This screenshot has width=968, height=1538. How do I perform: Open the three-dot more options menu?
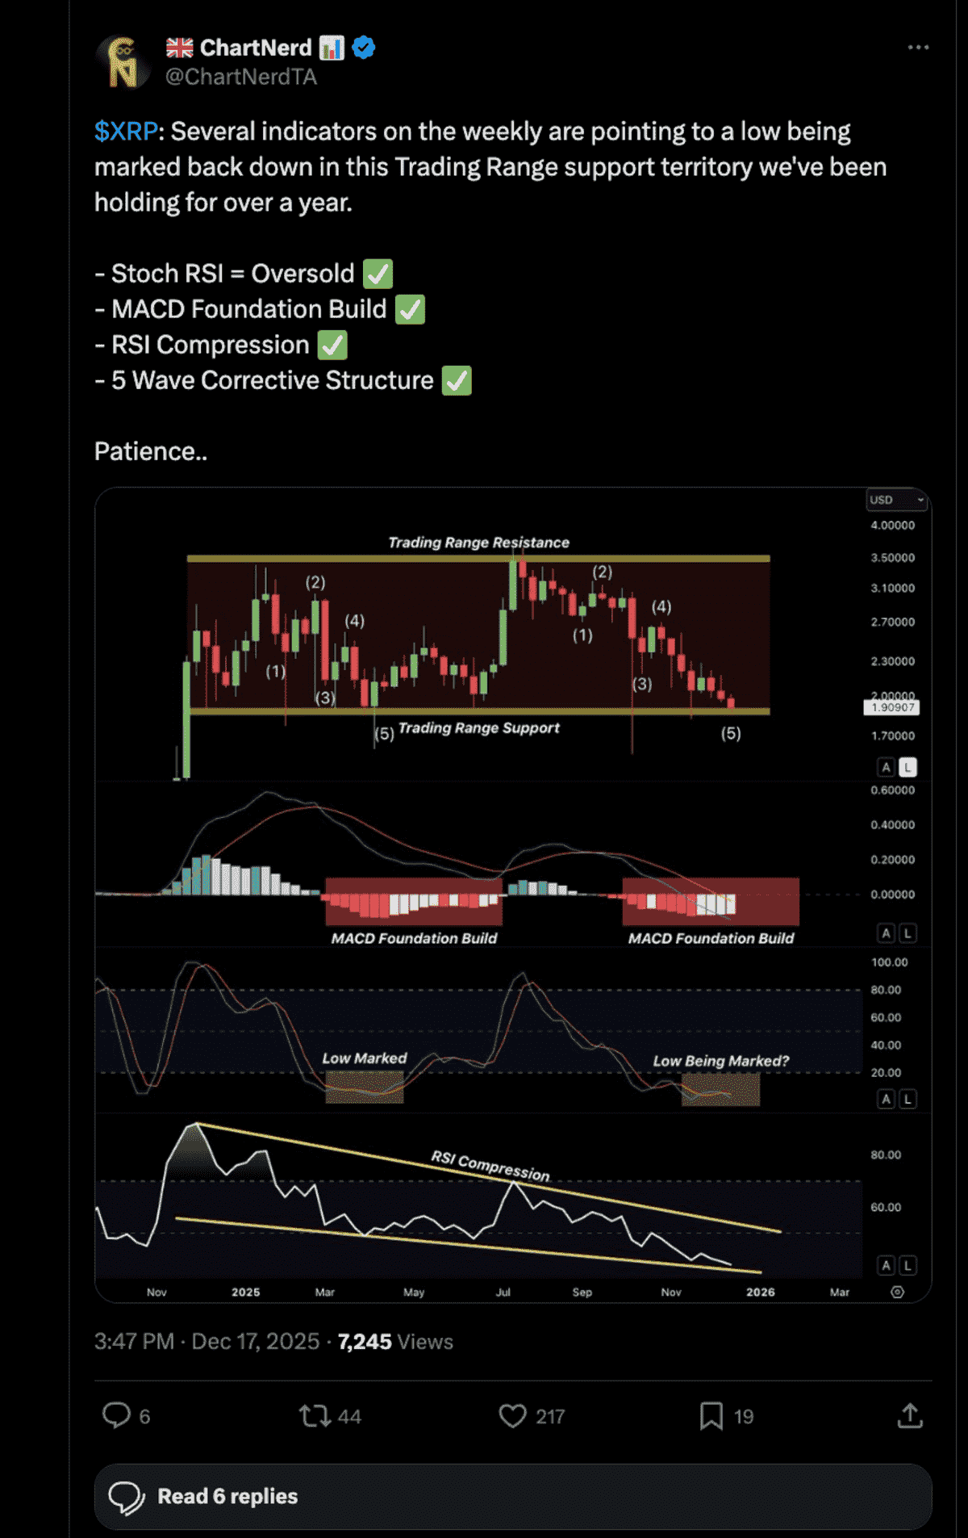coord(918,48)
